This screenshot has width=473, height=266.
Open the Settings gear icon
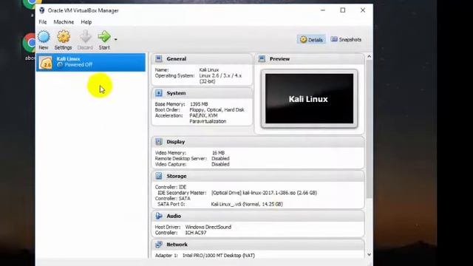point(64,37)
